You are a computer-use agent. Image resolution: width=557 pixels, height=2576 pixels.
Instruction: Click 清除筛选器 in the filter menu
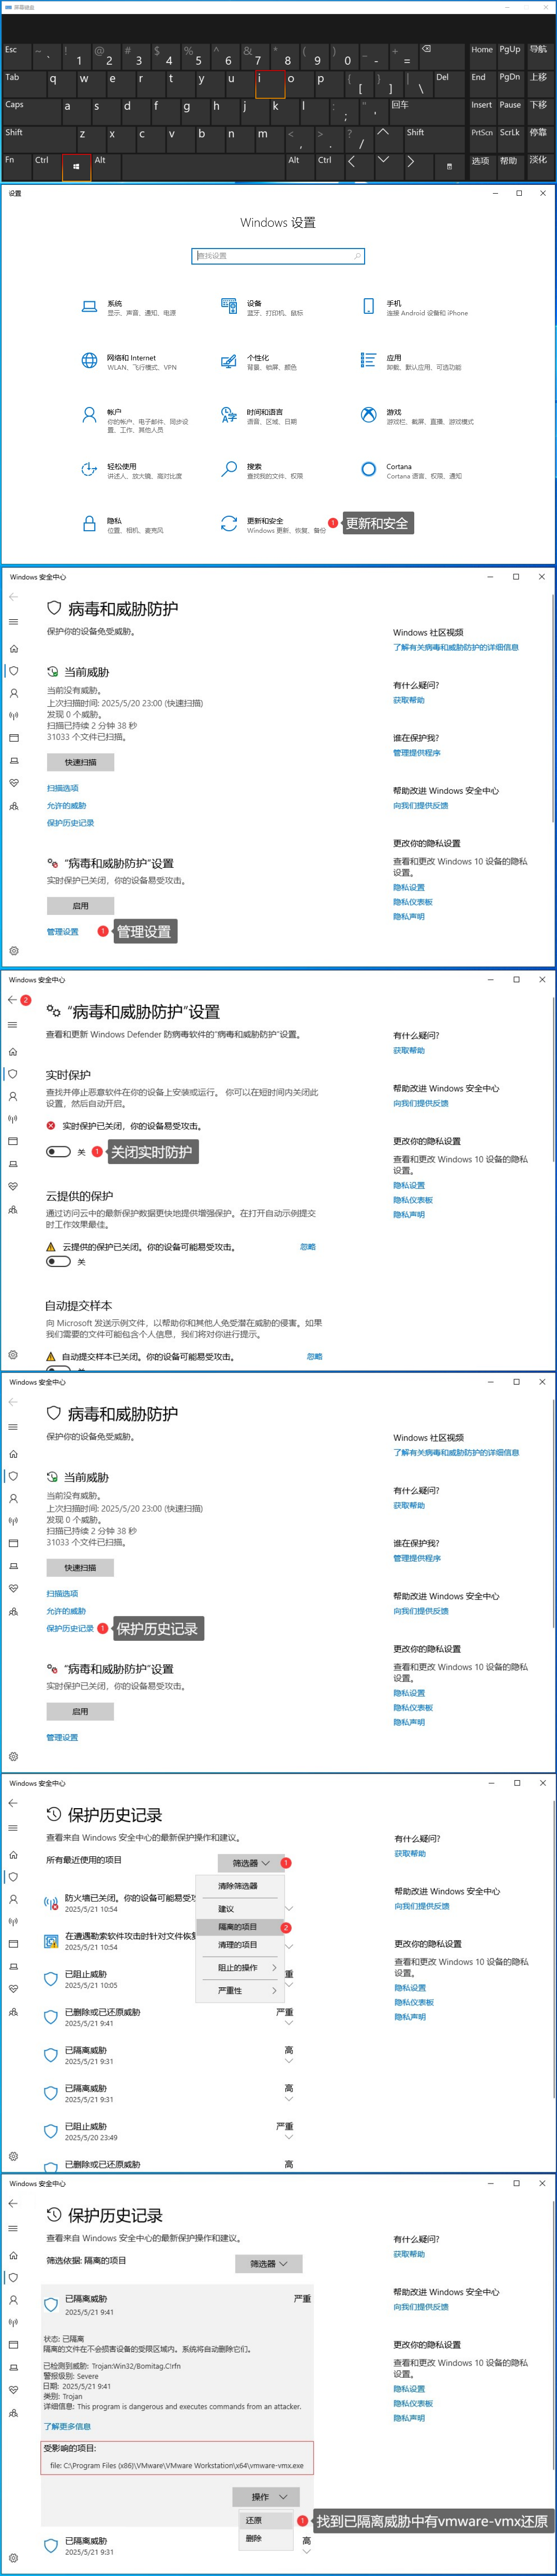(x=237, y=1885)
